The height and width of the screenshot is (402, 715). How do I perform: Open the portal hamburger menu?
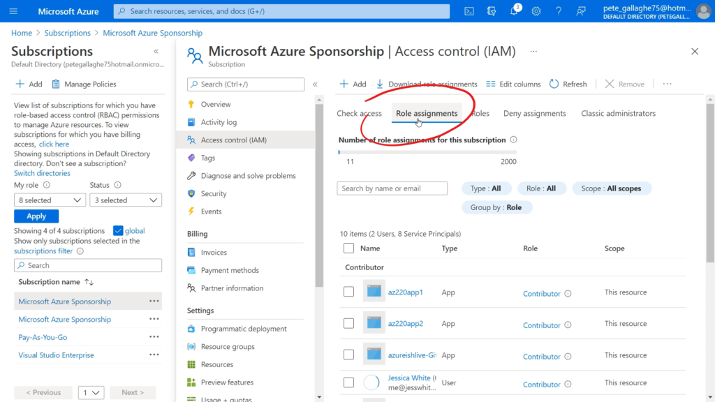13,11
